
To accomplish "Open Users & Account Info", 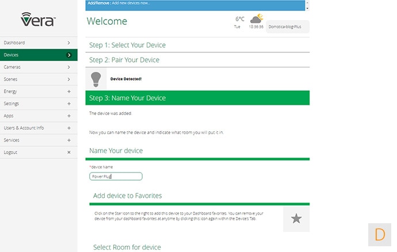I will coord(39,128).
